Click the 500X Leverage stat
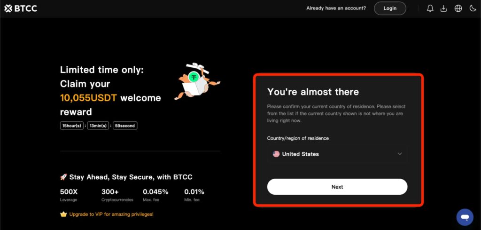Image resolution: width=481 pixels, height=230 pixels. click(69, 195)
